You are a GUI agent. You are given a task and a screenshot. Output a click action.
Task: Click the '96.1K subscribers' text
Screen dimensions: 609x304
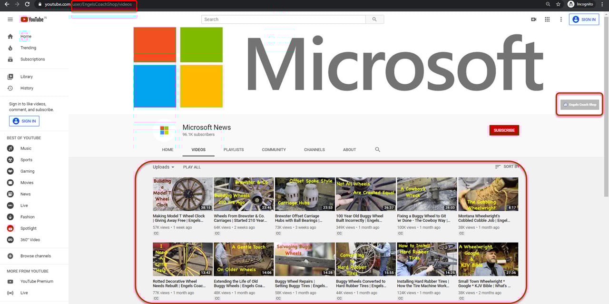coord(198,135)
